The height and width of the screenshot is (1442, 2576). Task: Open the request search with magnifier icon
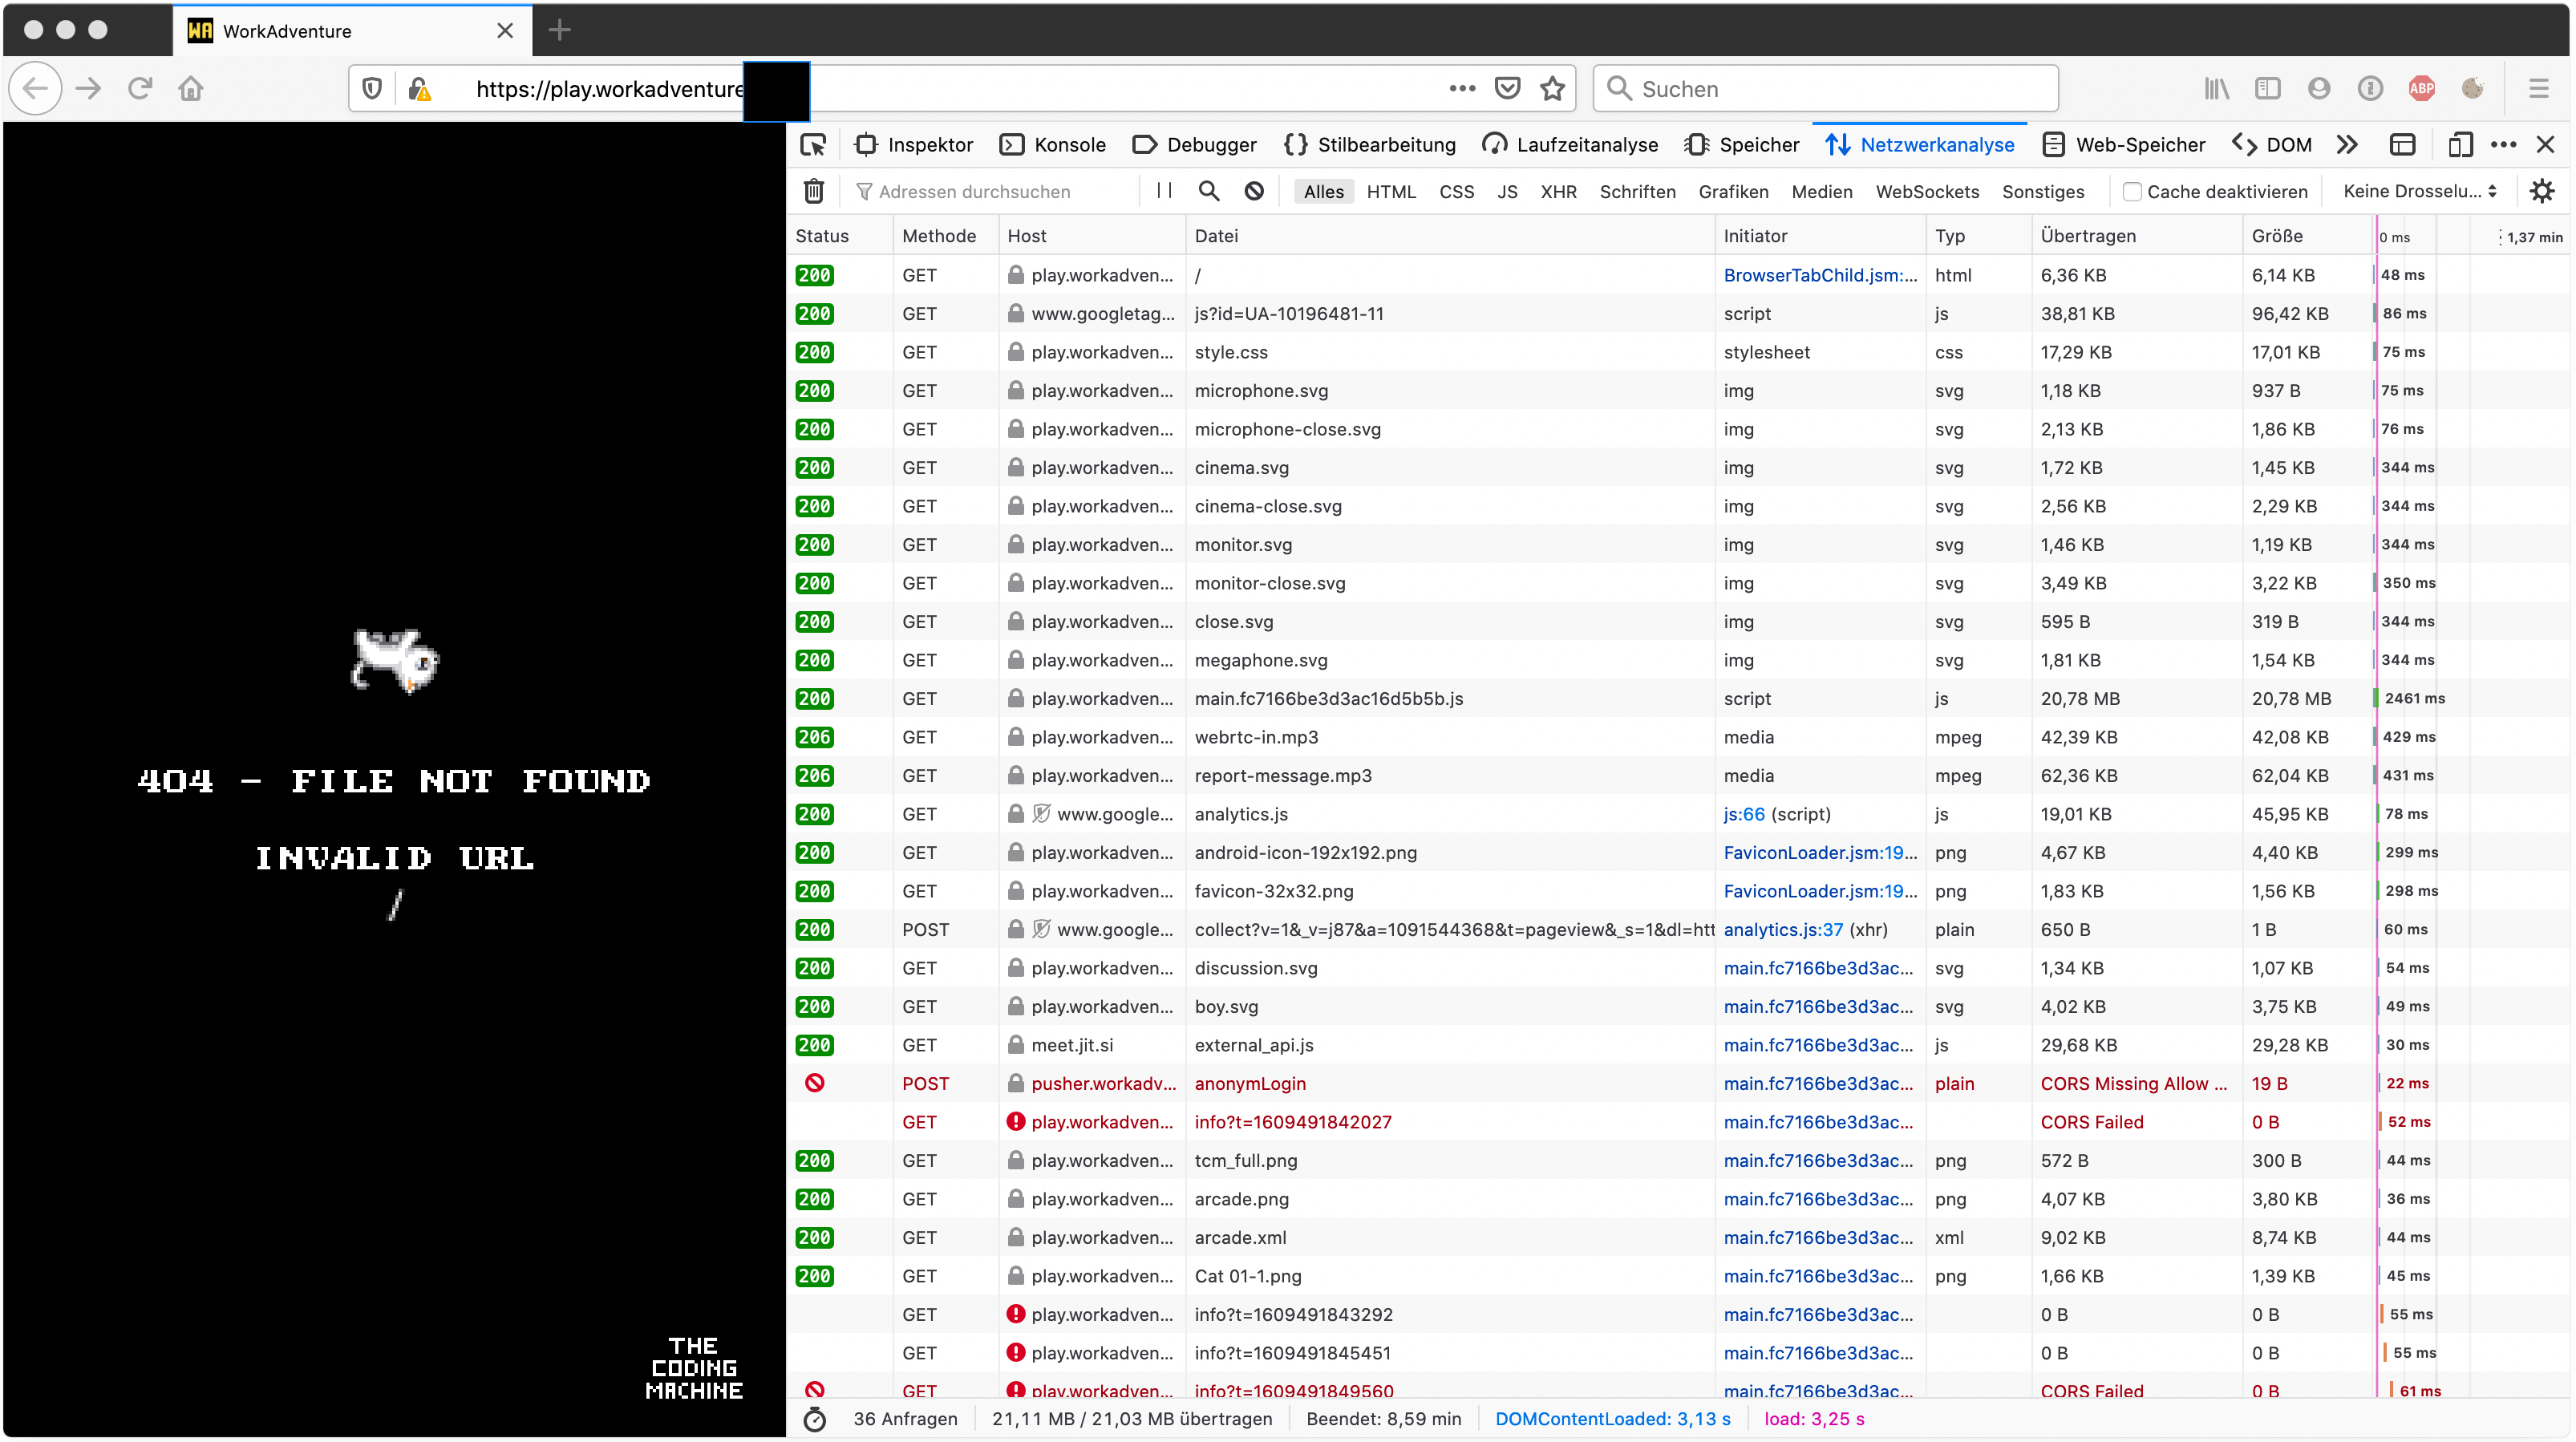tap(1208, 190)
